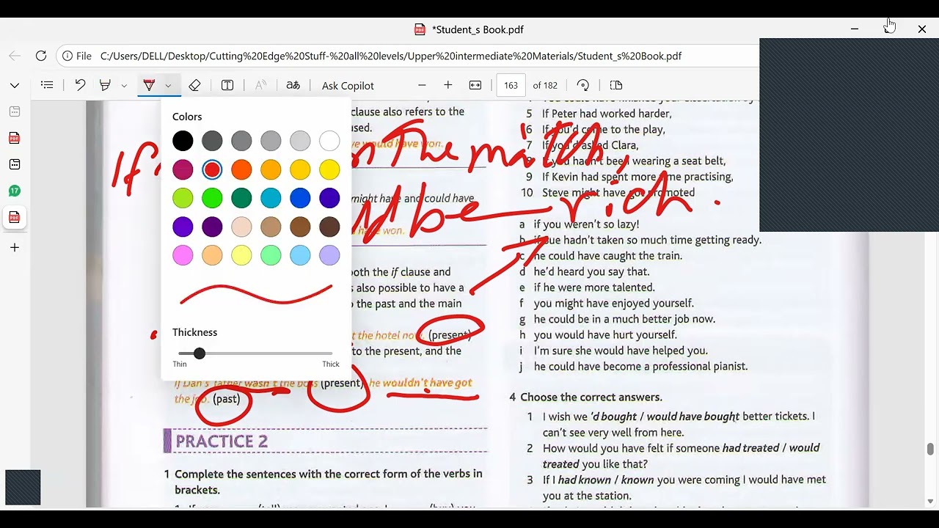Open the page view options
Viewport: 939px width, 528px height.
pos(616,85)
